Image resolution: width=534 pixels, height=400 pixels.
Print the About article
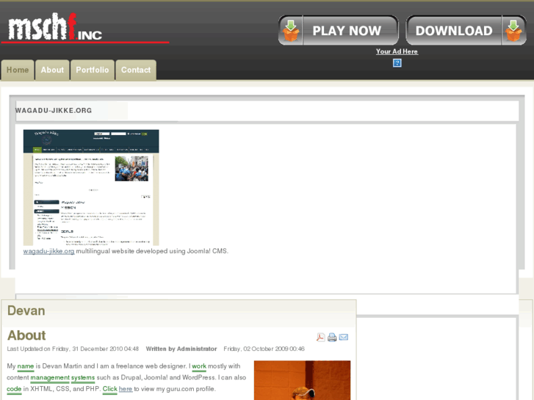pyautogui.click(x=332, y=338)
